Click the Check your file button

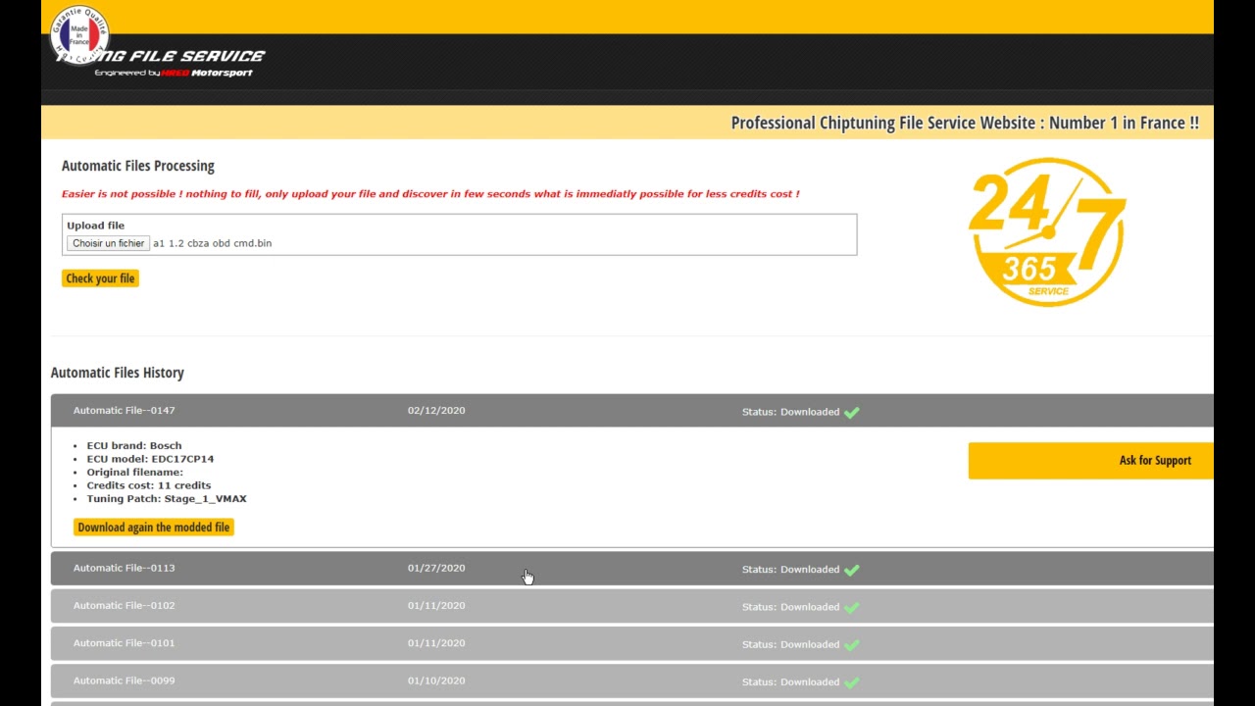100,278
